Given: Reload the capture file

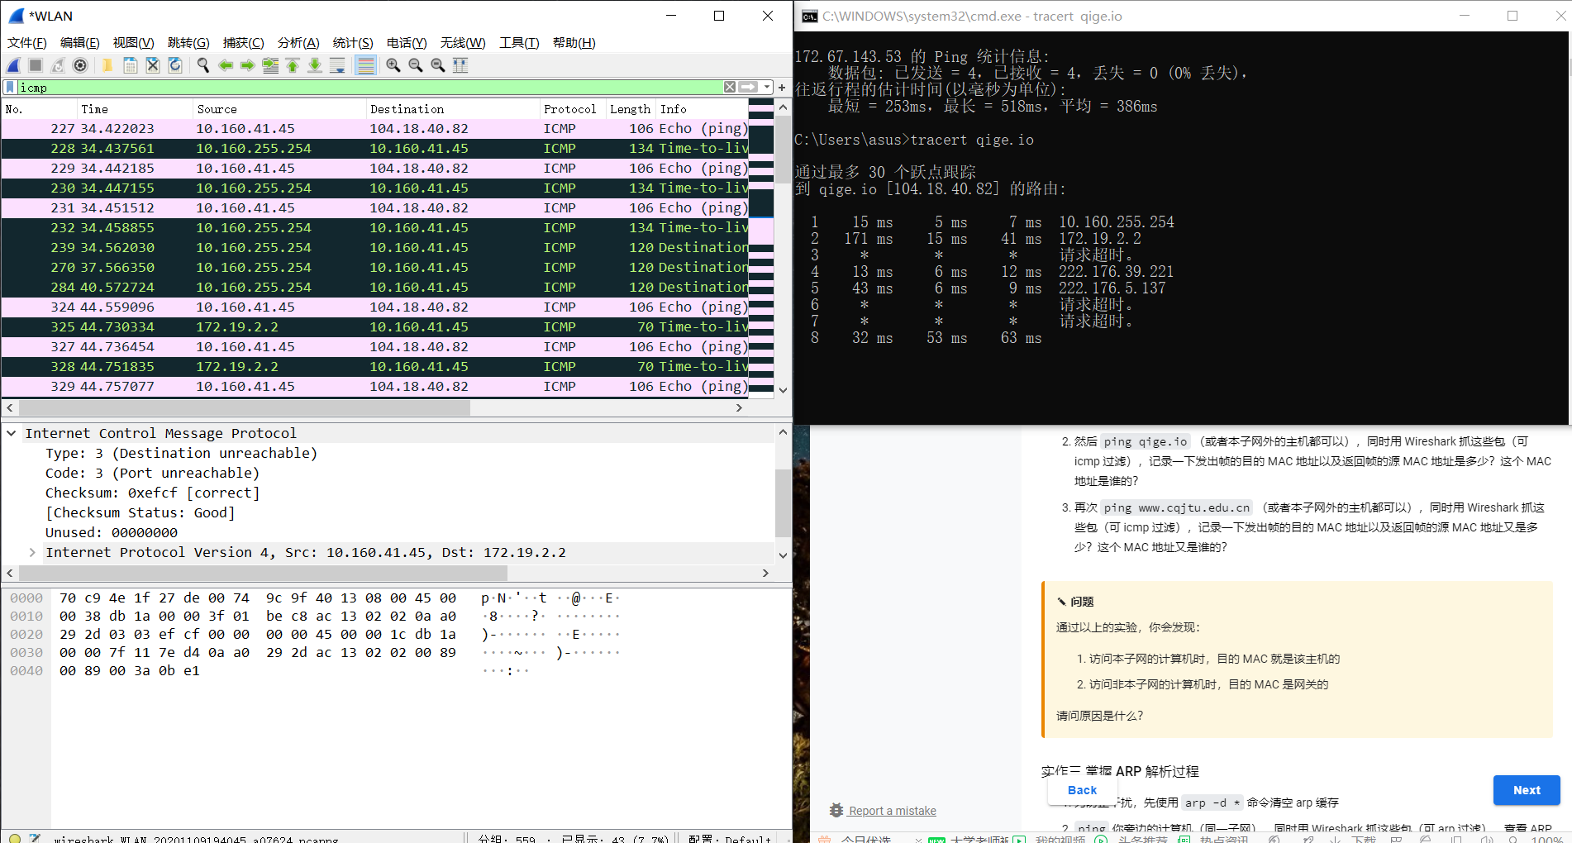Looking at the screenshot, I should click(175, 65).
